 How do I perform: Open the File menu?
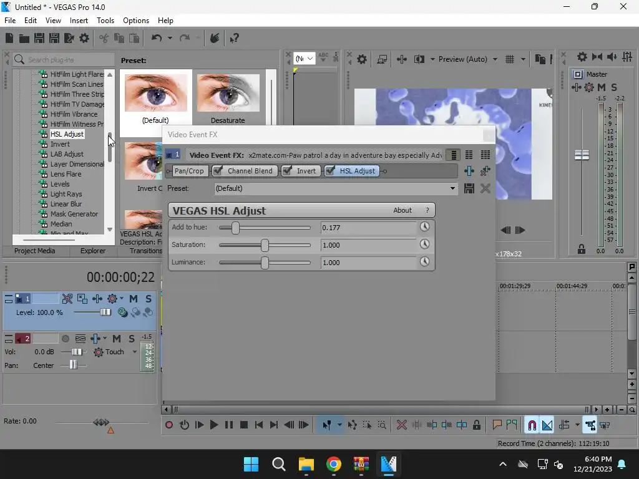(x=10, y=21)
